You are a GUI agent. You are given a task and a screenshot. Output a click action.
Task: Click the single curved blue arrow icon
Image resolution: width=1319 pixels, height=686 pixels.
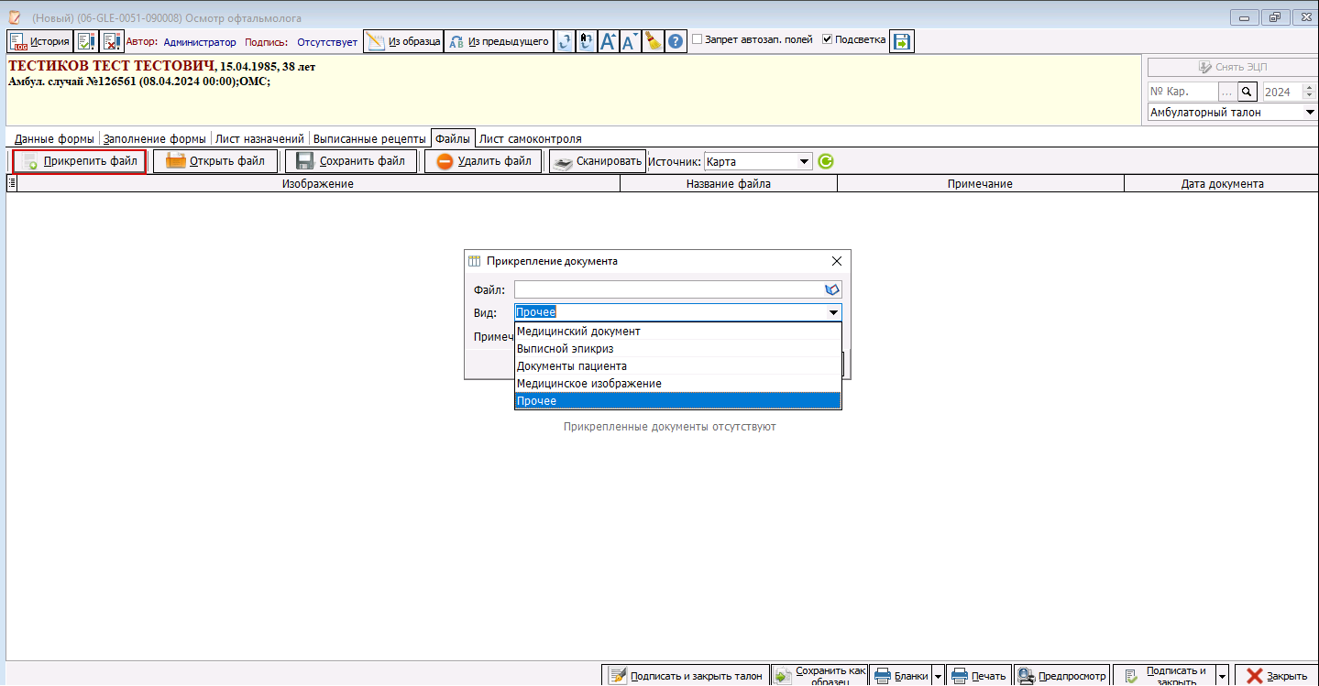(x=565, y=41)
